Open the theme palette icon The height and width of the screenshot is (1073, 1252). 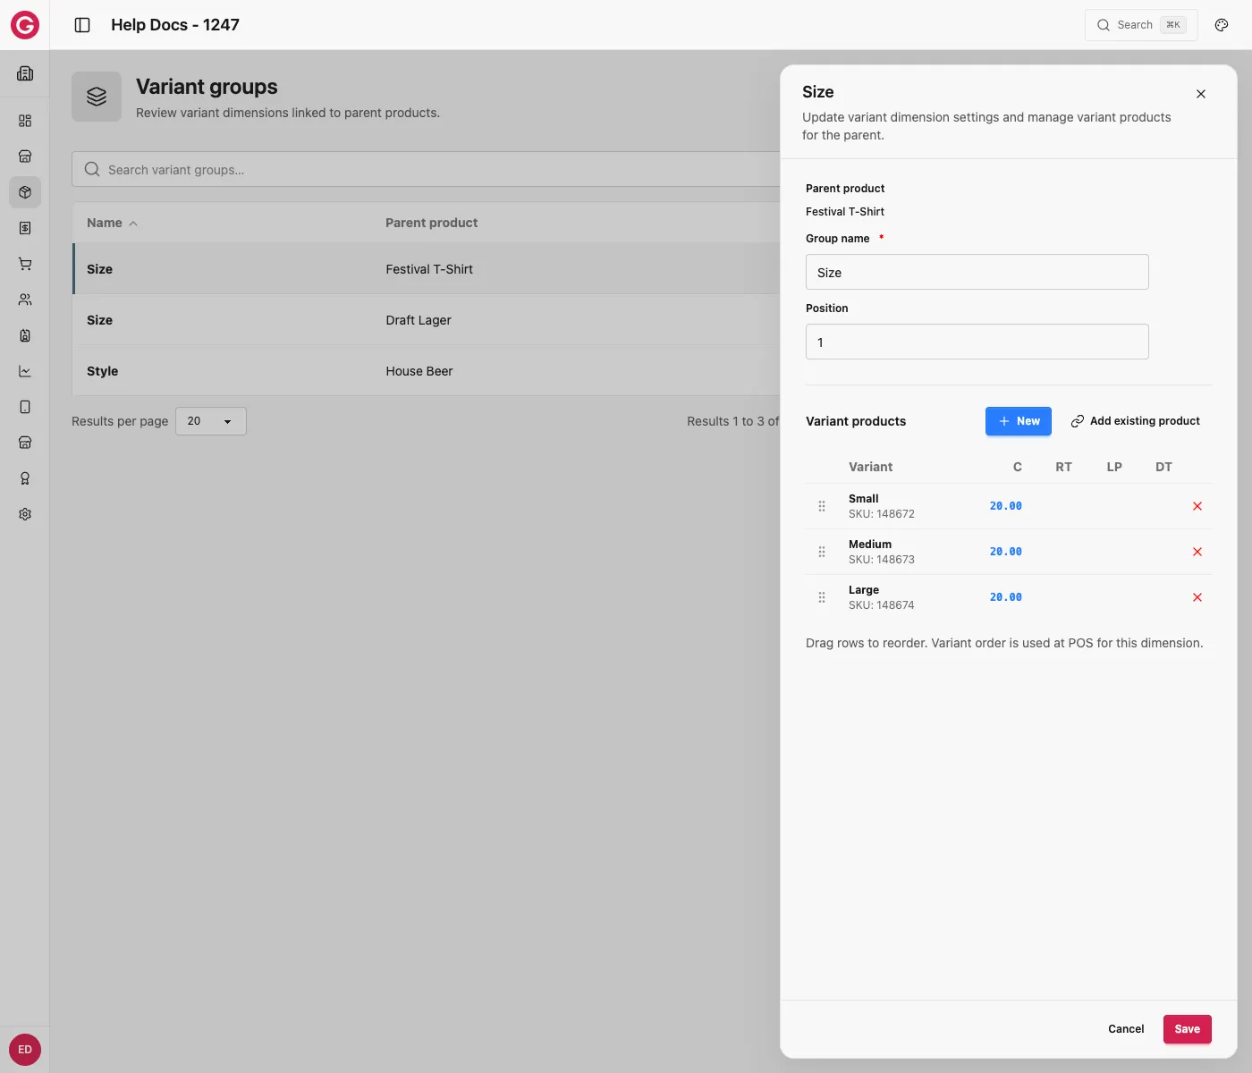click(1222, 25)
